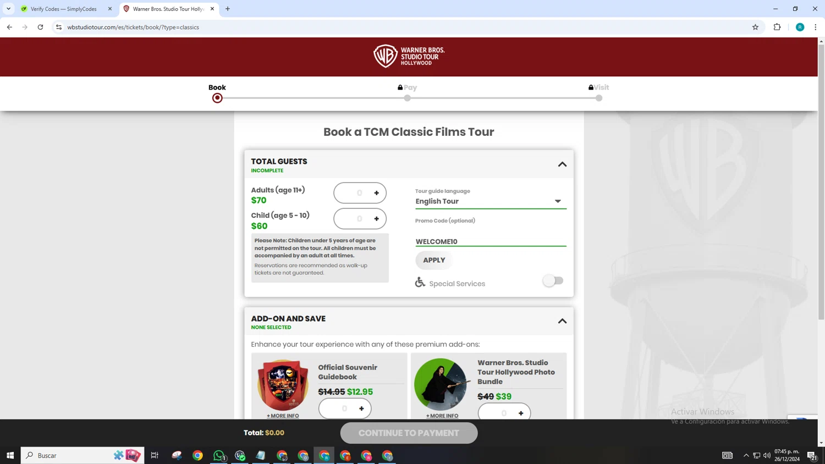The image size is (825, 464).
Task: Collapse the Total Guests section
Action: pyautogui.click(x=562, y=164)
